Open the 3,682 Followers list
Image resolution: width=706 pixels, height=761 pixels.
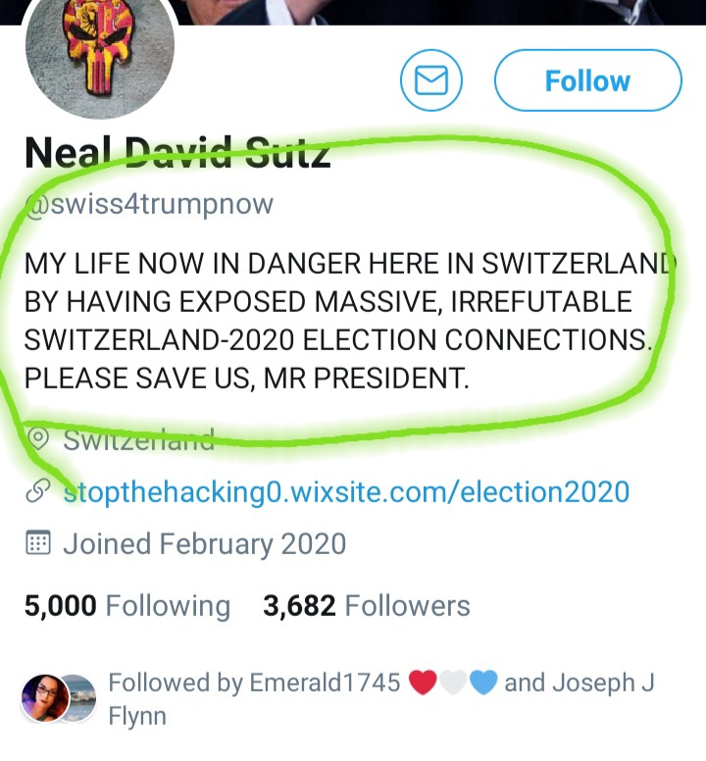click(x=367, y=606)
